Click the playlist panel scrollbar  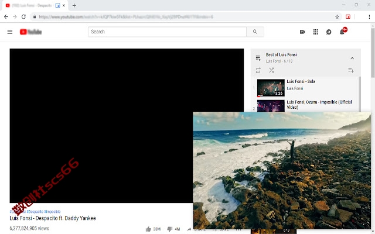click(359, 94)
